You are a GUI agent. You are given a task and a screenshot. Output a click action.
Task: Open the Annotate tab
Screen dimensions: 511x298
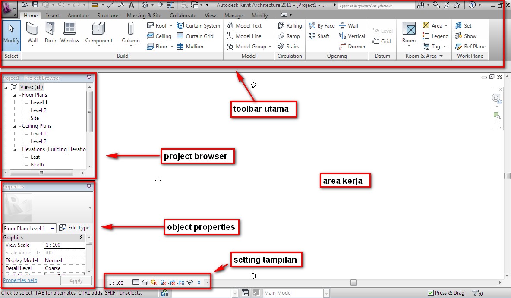point(78,15)
